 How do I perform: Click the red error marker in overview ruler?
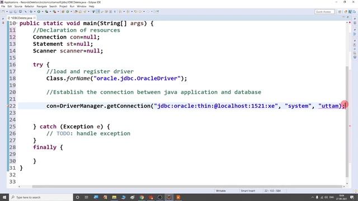[350, 126]
